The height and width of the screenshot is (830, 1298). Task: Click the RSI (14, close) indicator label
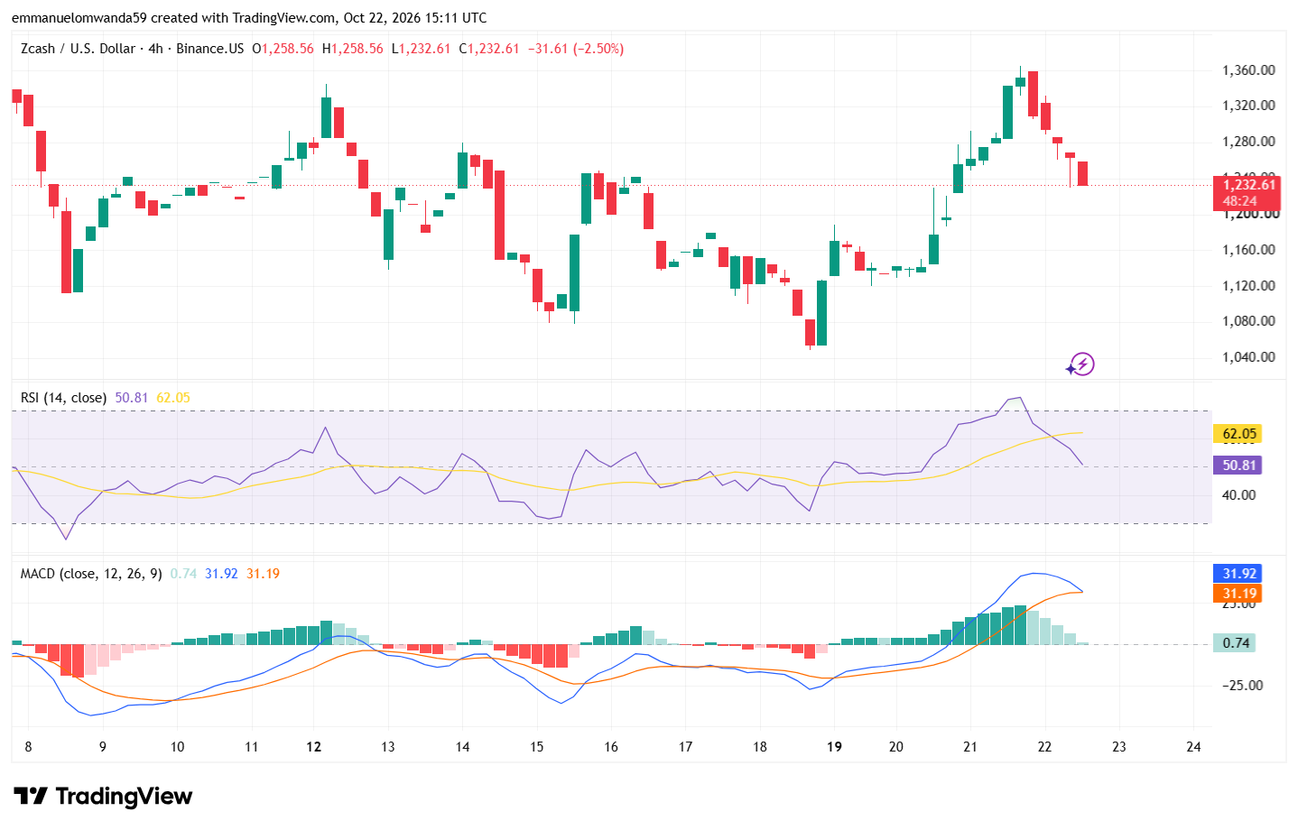(63, 398)
